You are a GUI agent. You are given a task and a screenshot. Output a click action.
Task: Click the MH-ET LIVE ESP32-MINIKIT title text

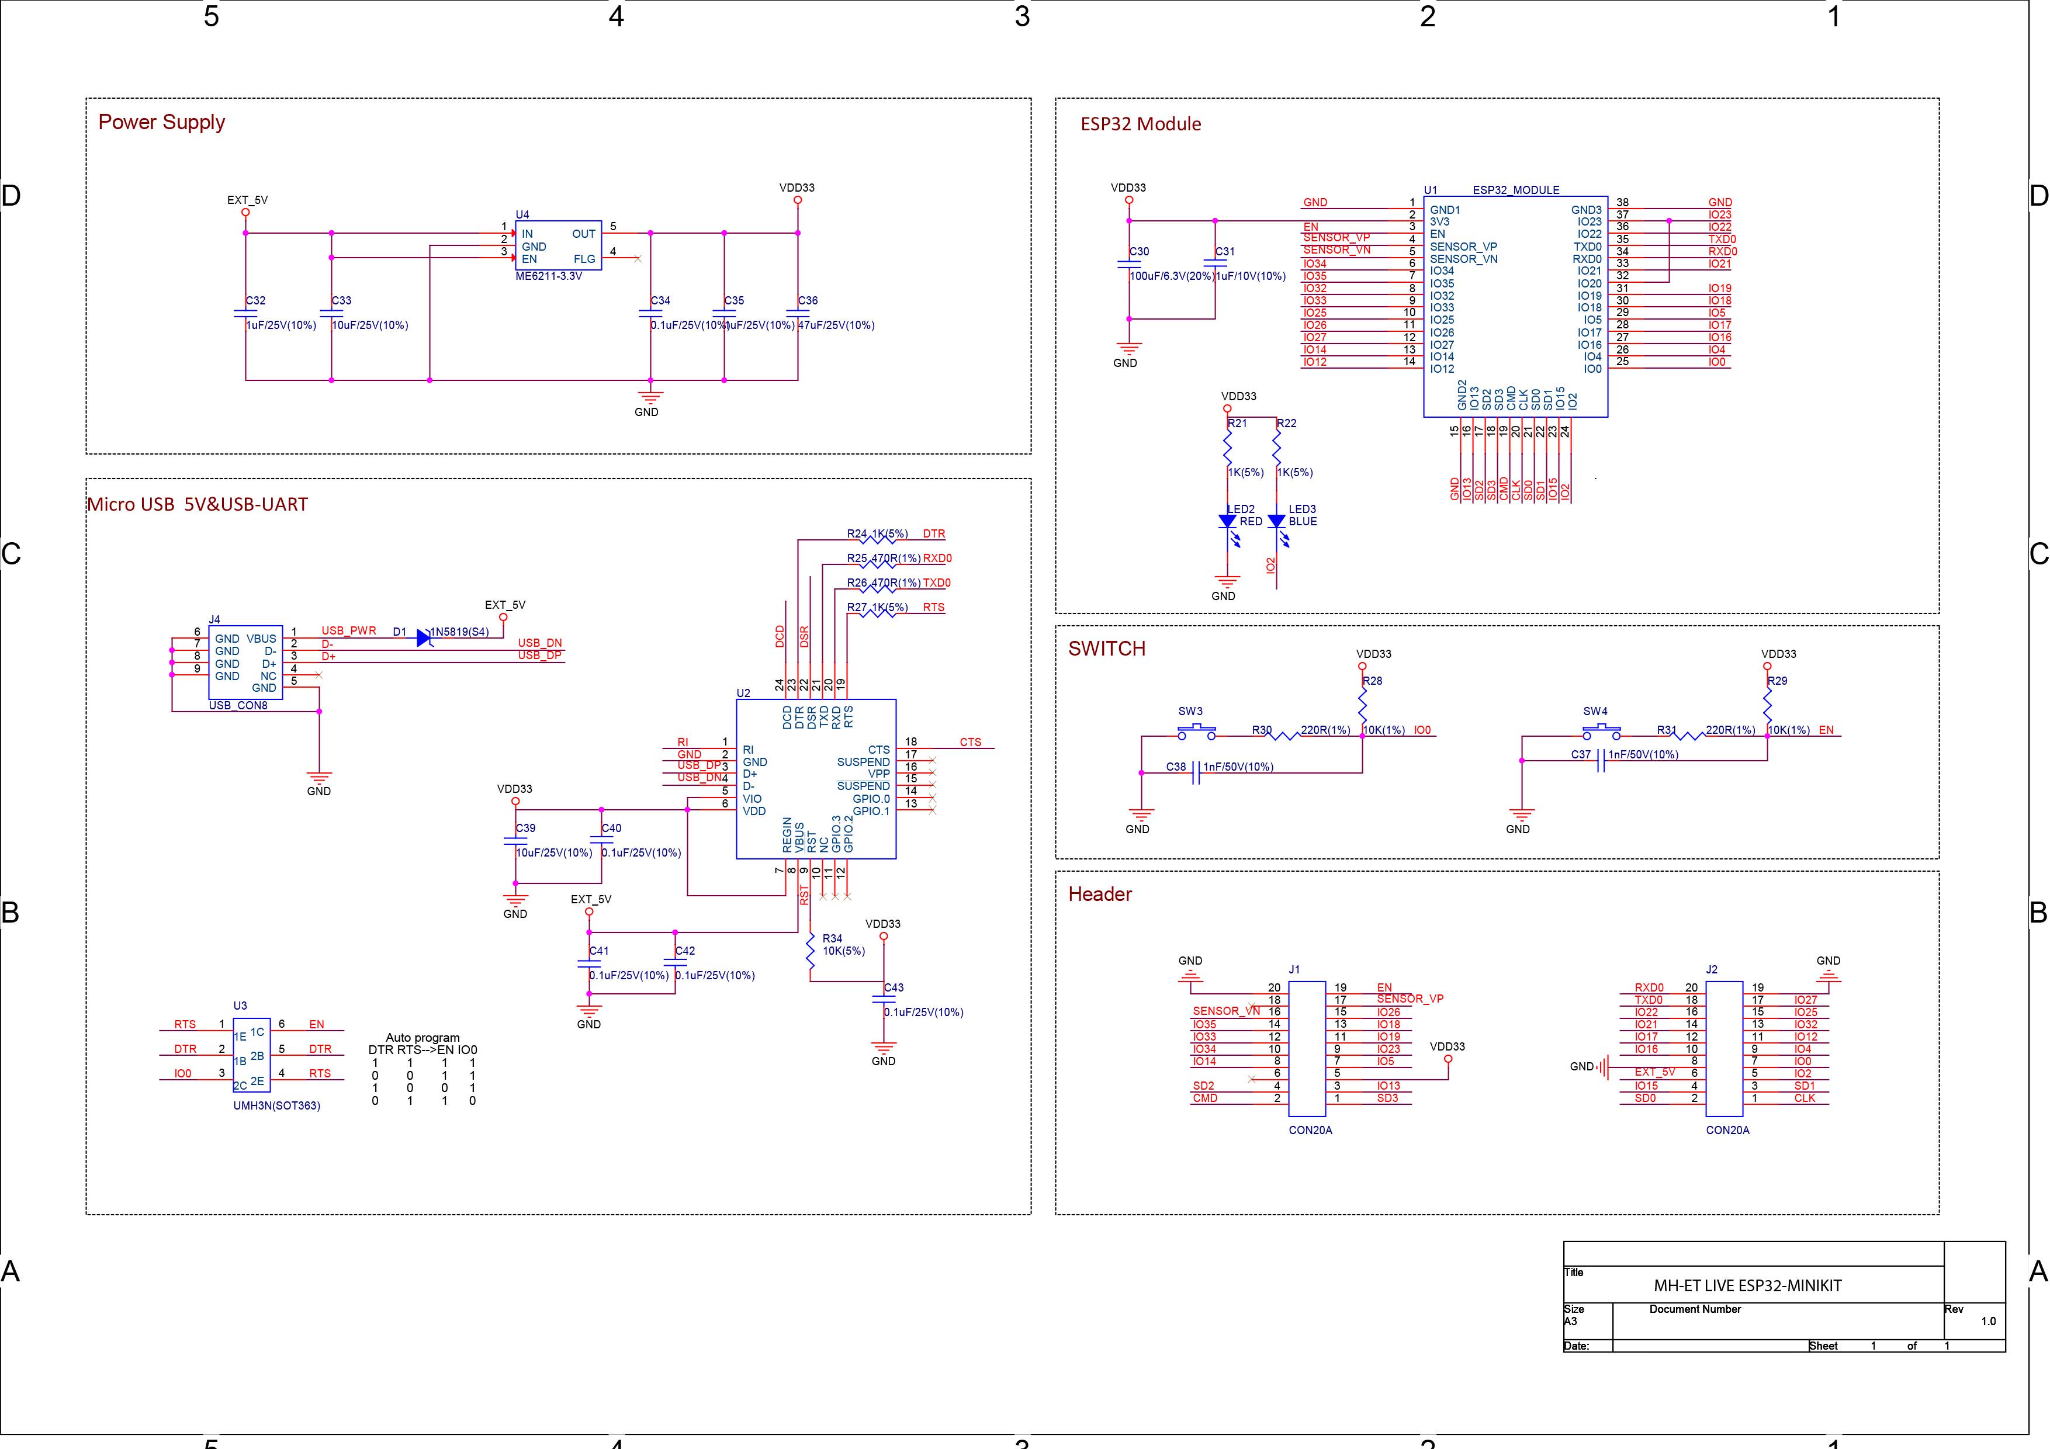coord(1747,1285)
